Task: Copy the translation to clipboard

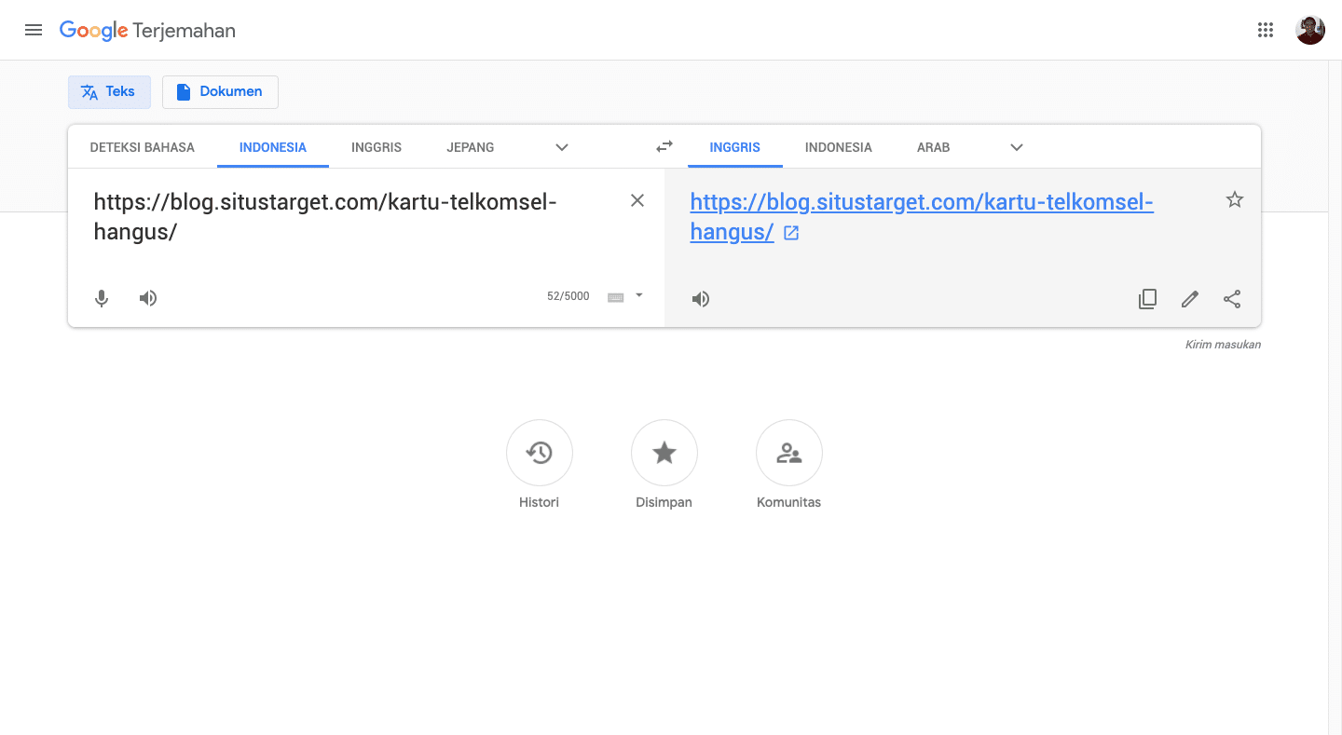Action: pos(1148,299)
